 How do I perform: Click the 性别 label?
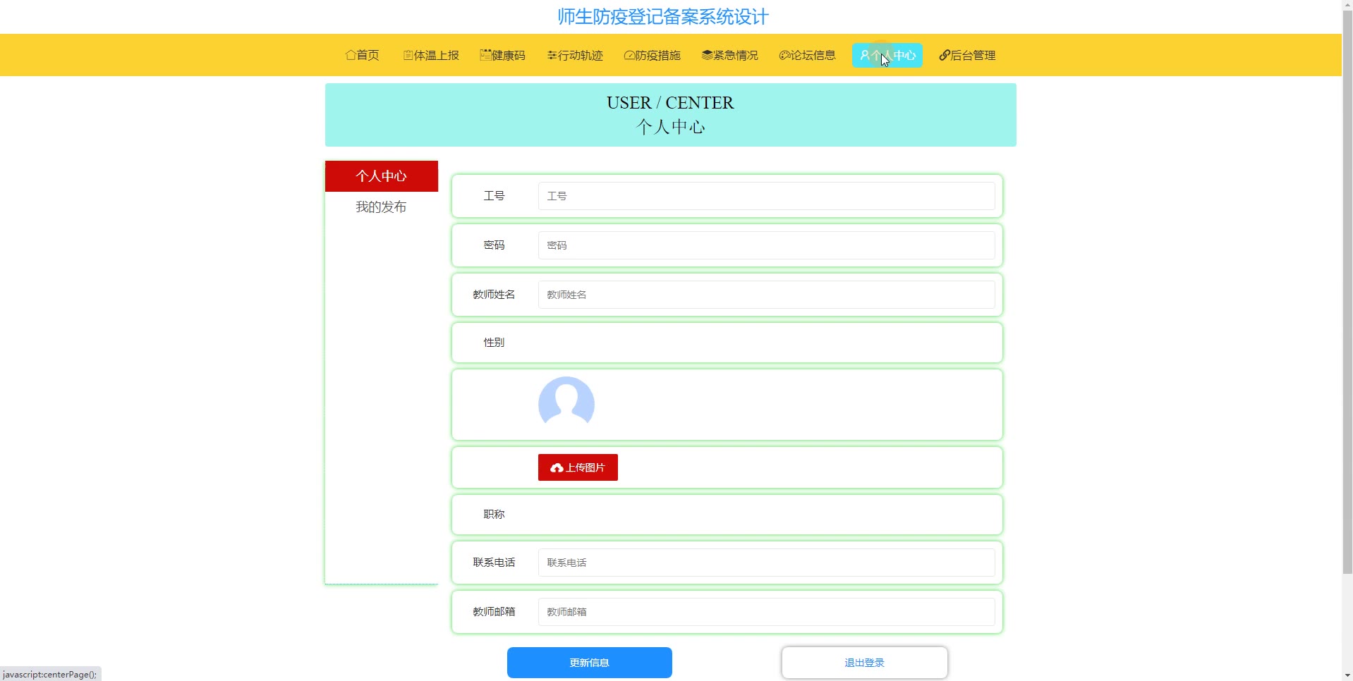click(494, 343)
